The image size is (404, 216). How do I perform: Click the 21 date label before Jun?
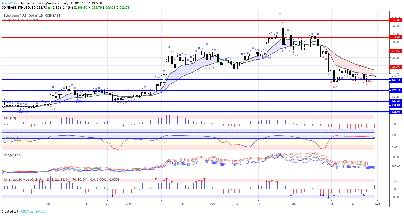point(183,204)
